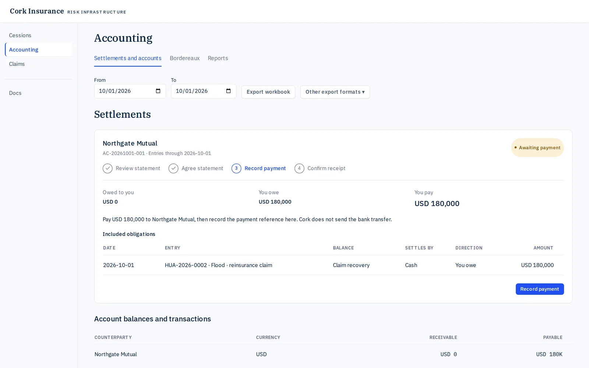Image resolution: width=589 pixels, height=368 pixels.
Task: Select the step 4 Confirm receipt circle
Action: 299,168
